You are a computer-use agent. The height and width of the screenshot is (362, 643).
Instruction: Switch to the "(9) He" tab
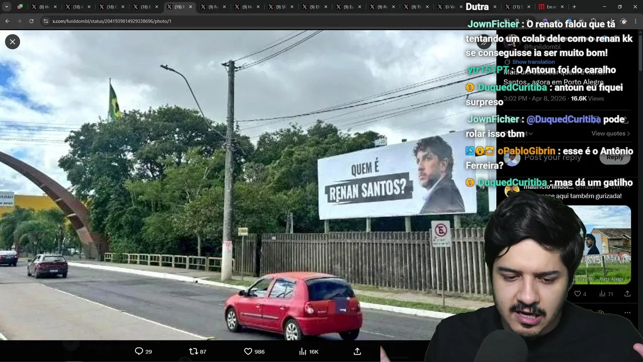[x=246, y=7]
